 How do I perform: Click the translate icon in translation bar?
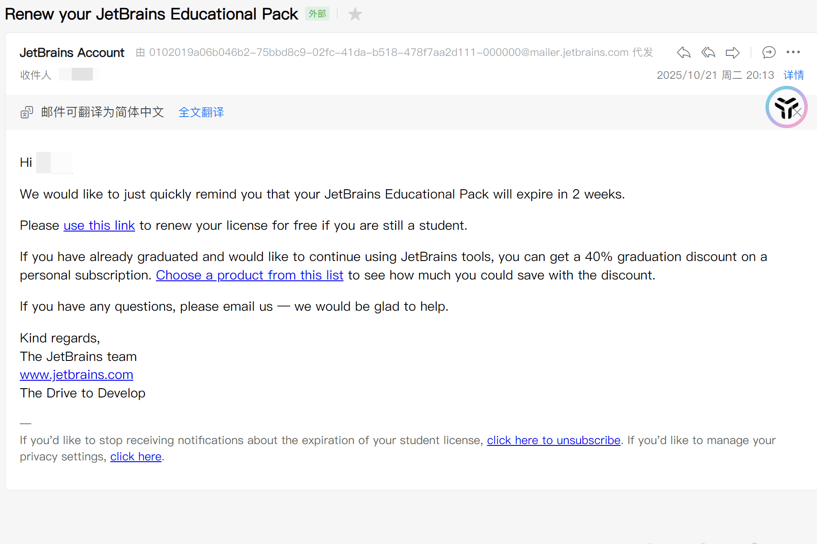coord(27,113)
